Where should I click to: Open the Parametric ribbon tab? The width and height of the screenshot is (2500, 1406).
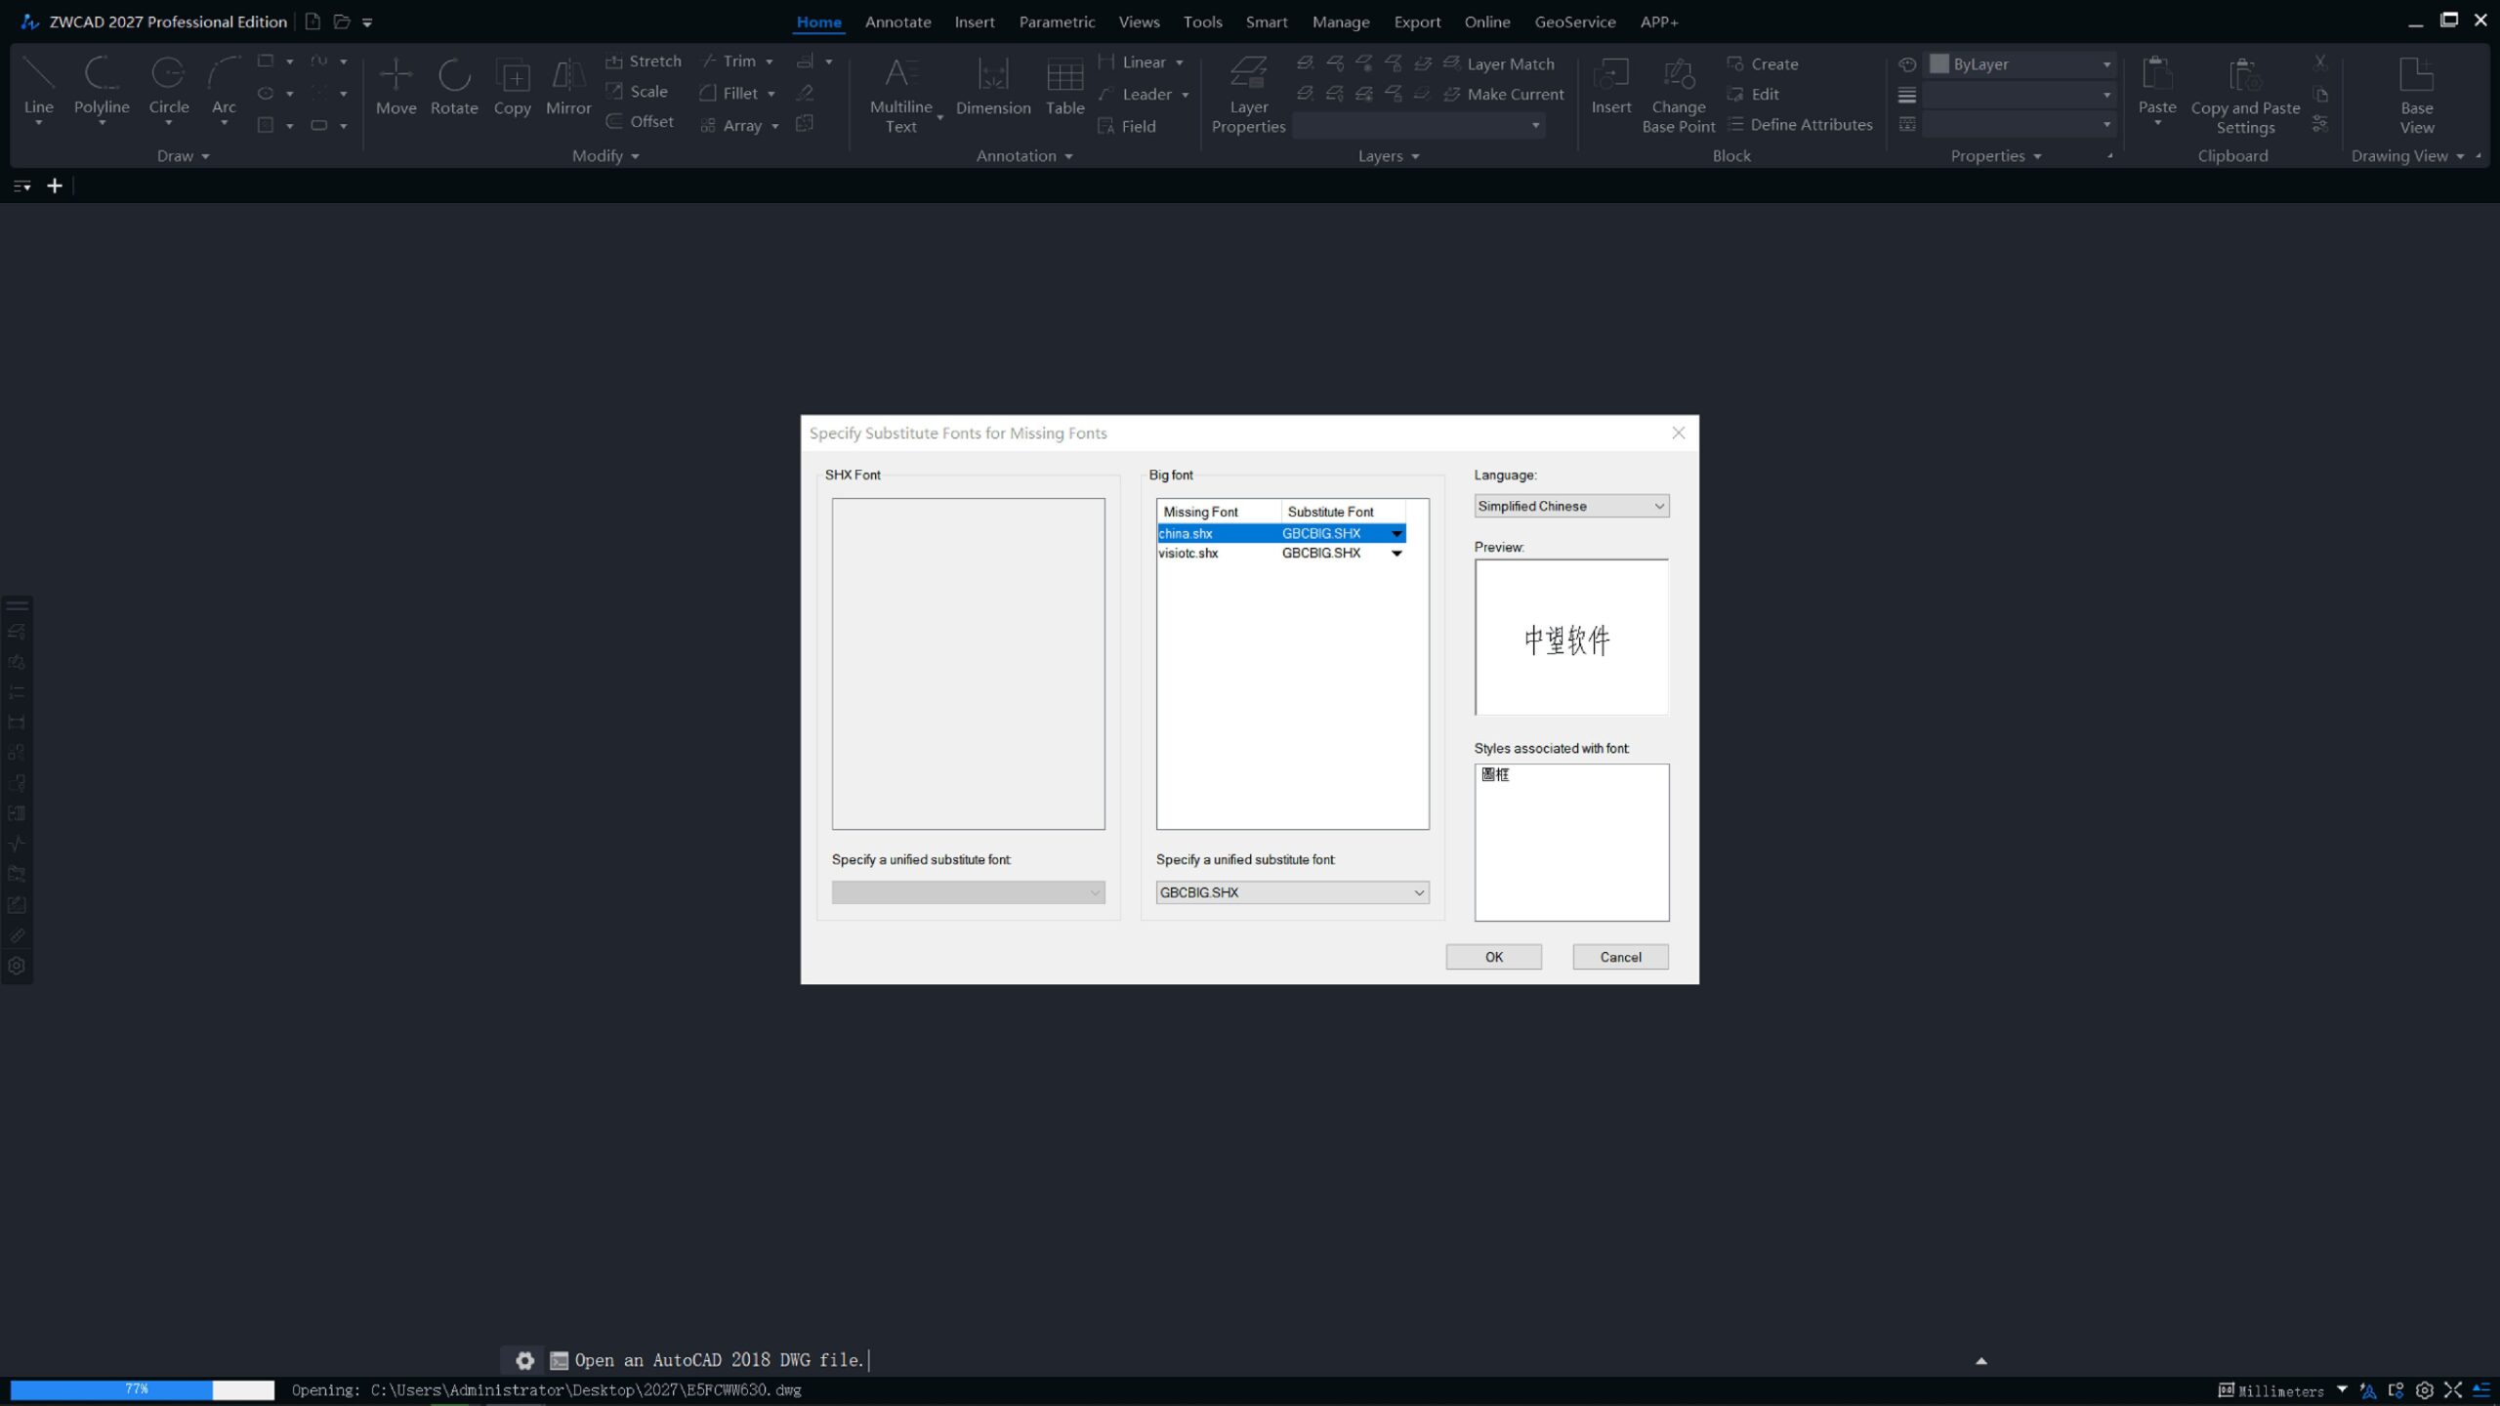1057,21
